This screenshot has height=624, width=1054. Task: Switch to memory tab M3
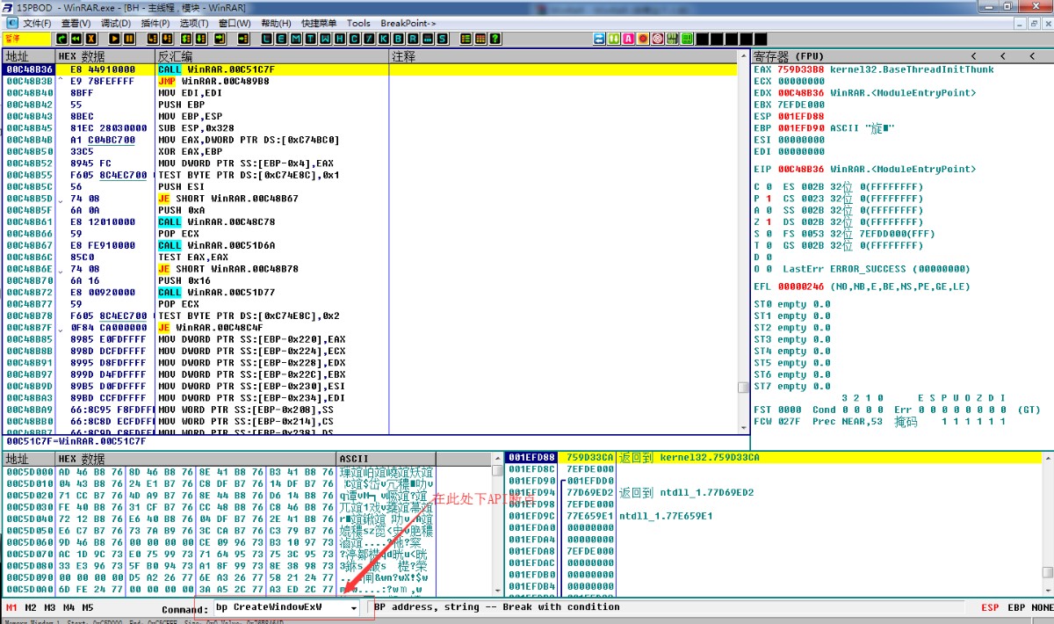(x=50, y=607)
